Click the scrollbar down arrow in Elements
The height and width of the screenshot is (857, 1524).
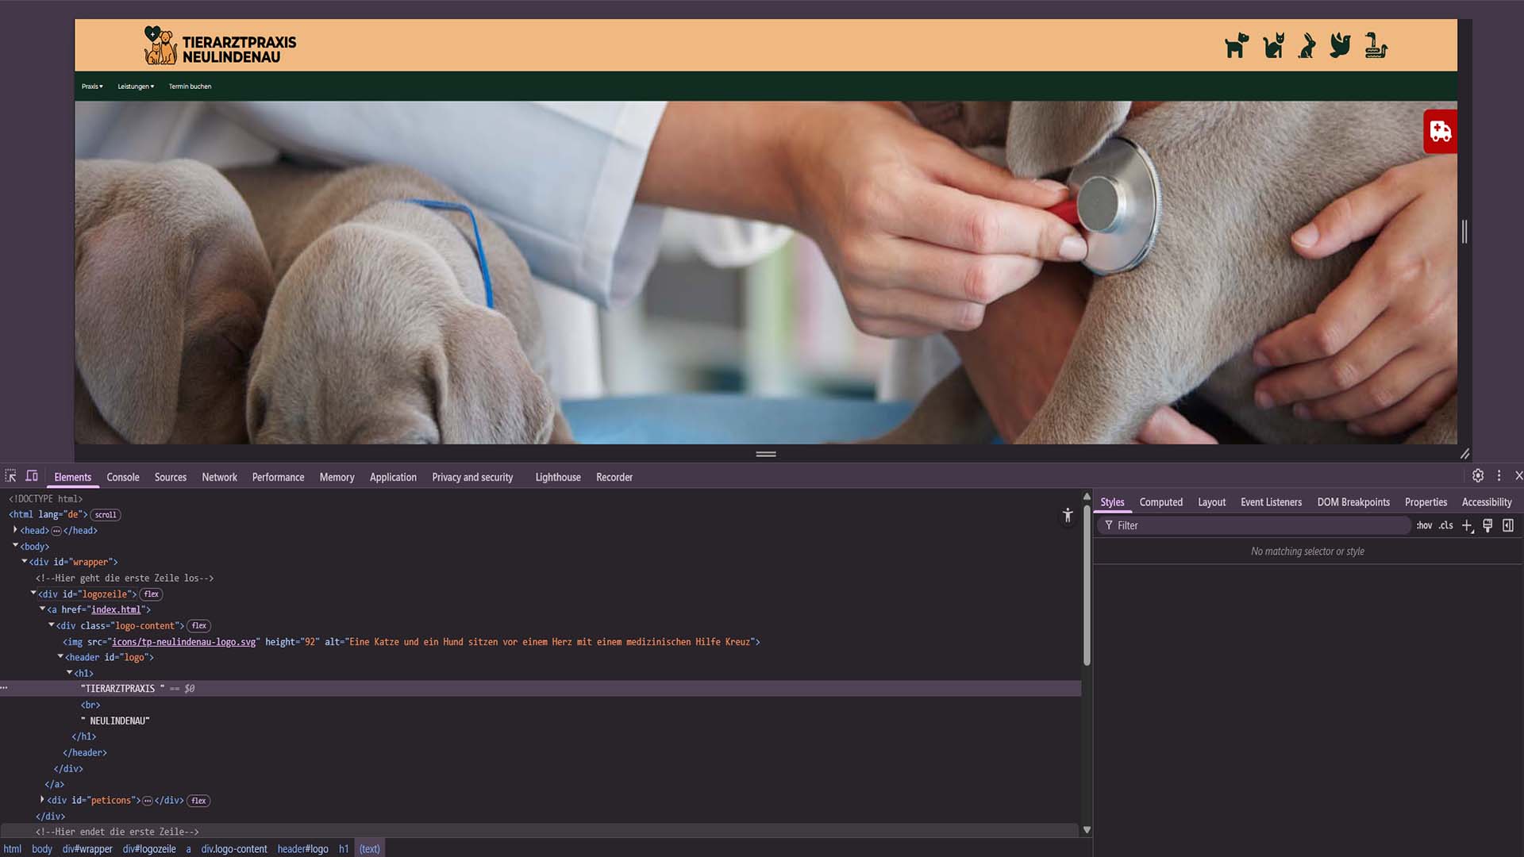[x=1087, y=829]
